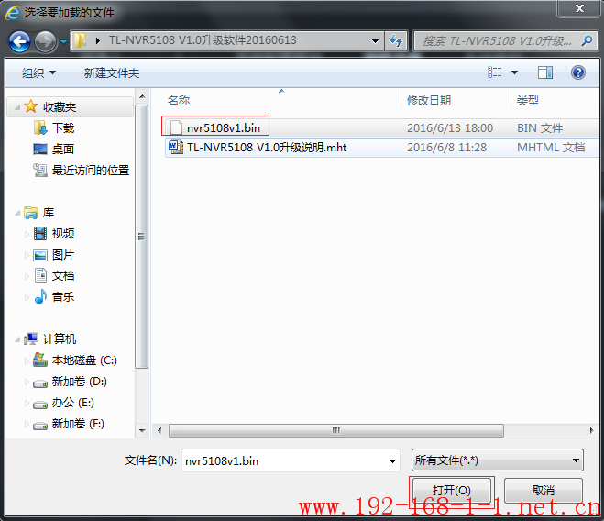Close the 选择要加载的文件 dialog

(x=579, y=8)
